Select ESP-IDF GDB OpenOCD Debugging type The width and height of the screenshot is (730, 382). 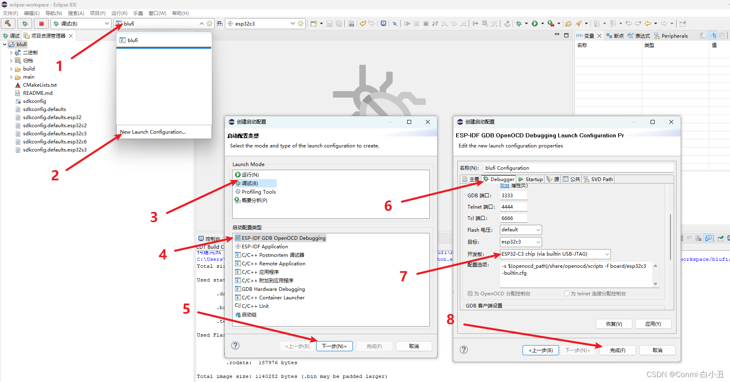[x=284, y=238]
